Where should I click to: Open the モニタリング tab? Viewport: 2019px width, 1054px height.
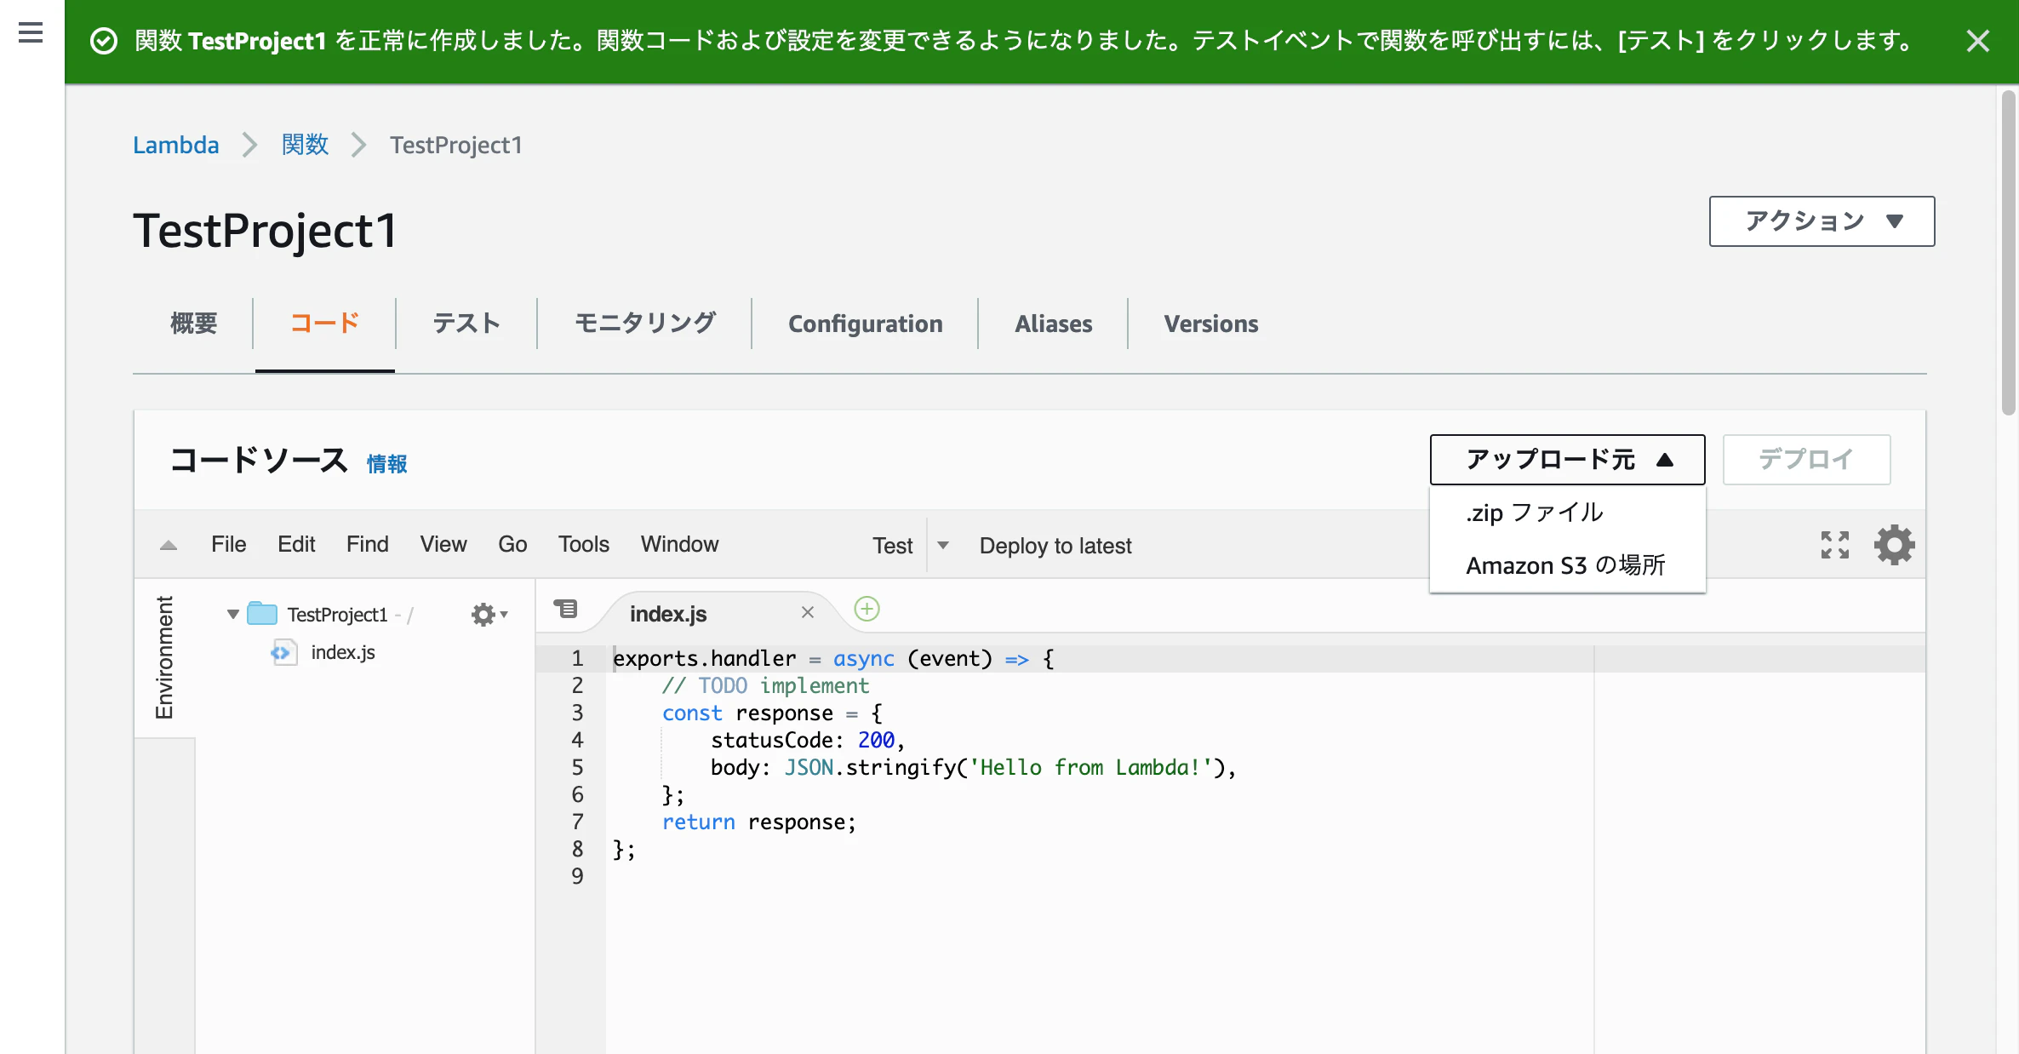645,324
